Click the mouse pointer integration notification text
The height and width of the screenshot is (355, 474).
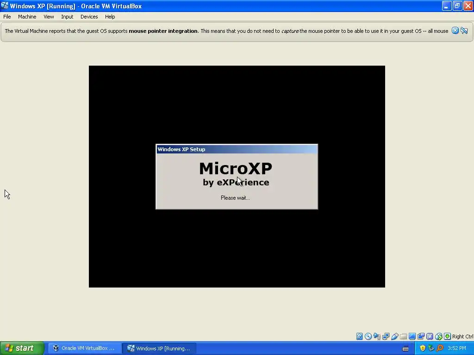(226, 31)
